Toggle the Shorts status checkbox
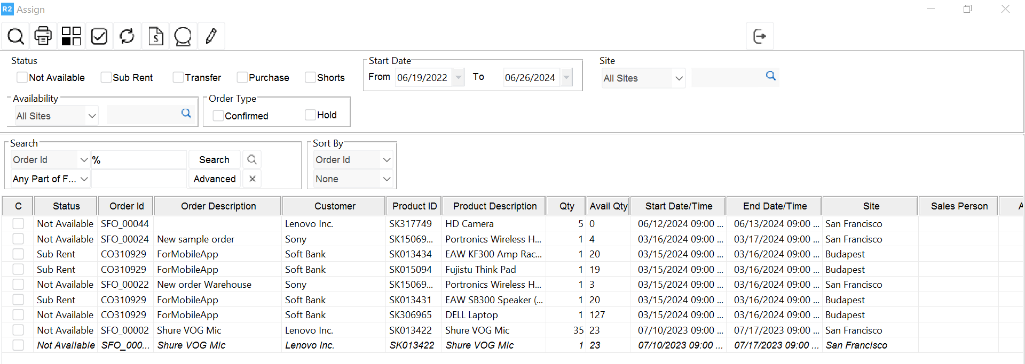The height and width of the screenshot is (364, 1025). point(310,78)
